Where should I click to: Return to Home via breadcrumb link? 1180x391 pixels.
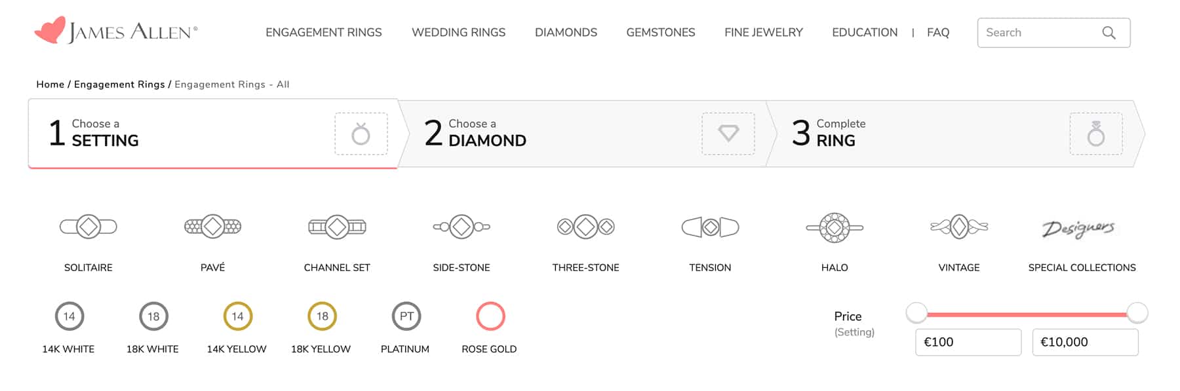tap(50, 84)
